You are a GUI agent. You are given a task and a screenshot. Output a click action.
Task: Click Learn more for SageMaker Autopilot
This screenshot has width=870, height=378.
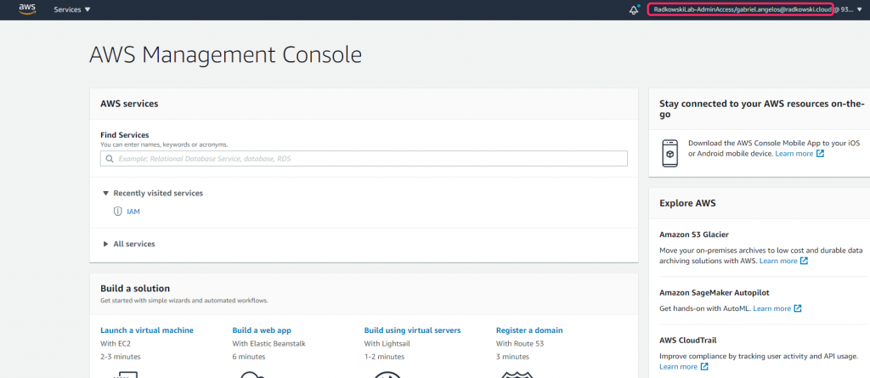tap(771, 308)
